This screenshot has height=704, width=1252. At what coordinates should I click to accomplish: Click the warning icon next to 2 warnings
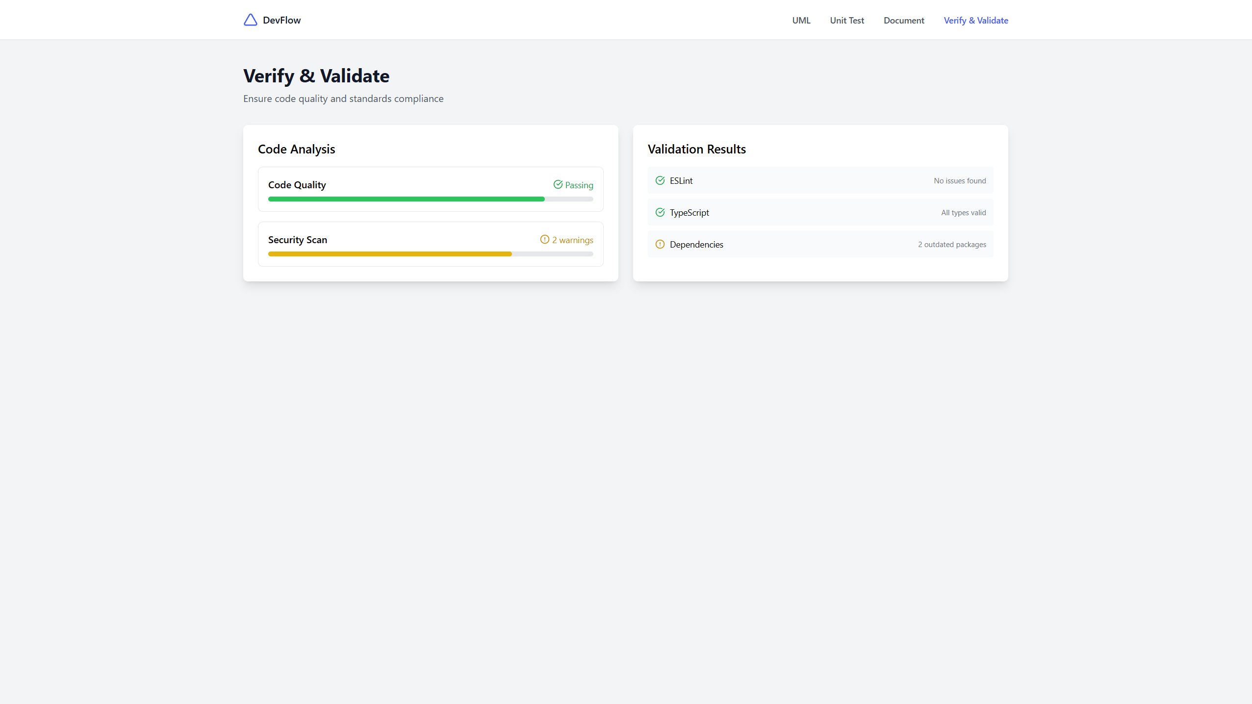544,239
